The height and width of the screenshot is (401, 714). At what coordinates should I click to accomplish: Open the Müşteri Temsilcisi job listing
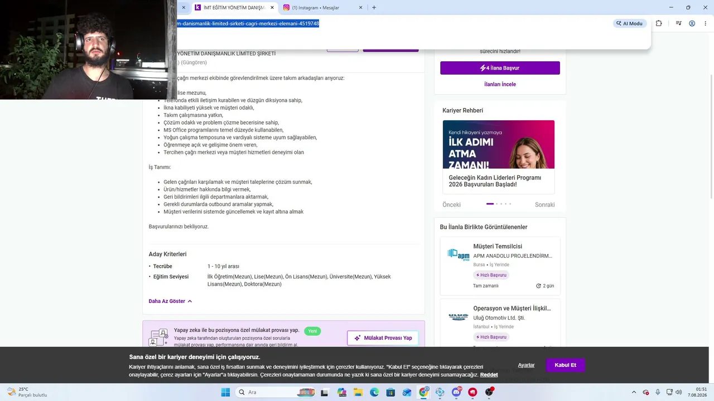[498, 246]
